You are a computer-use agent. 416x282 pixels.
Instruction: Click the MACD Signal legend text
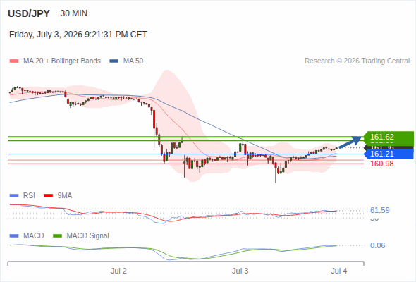tap(87, 236)
